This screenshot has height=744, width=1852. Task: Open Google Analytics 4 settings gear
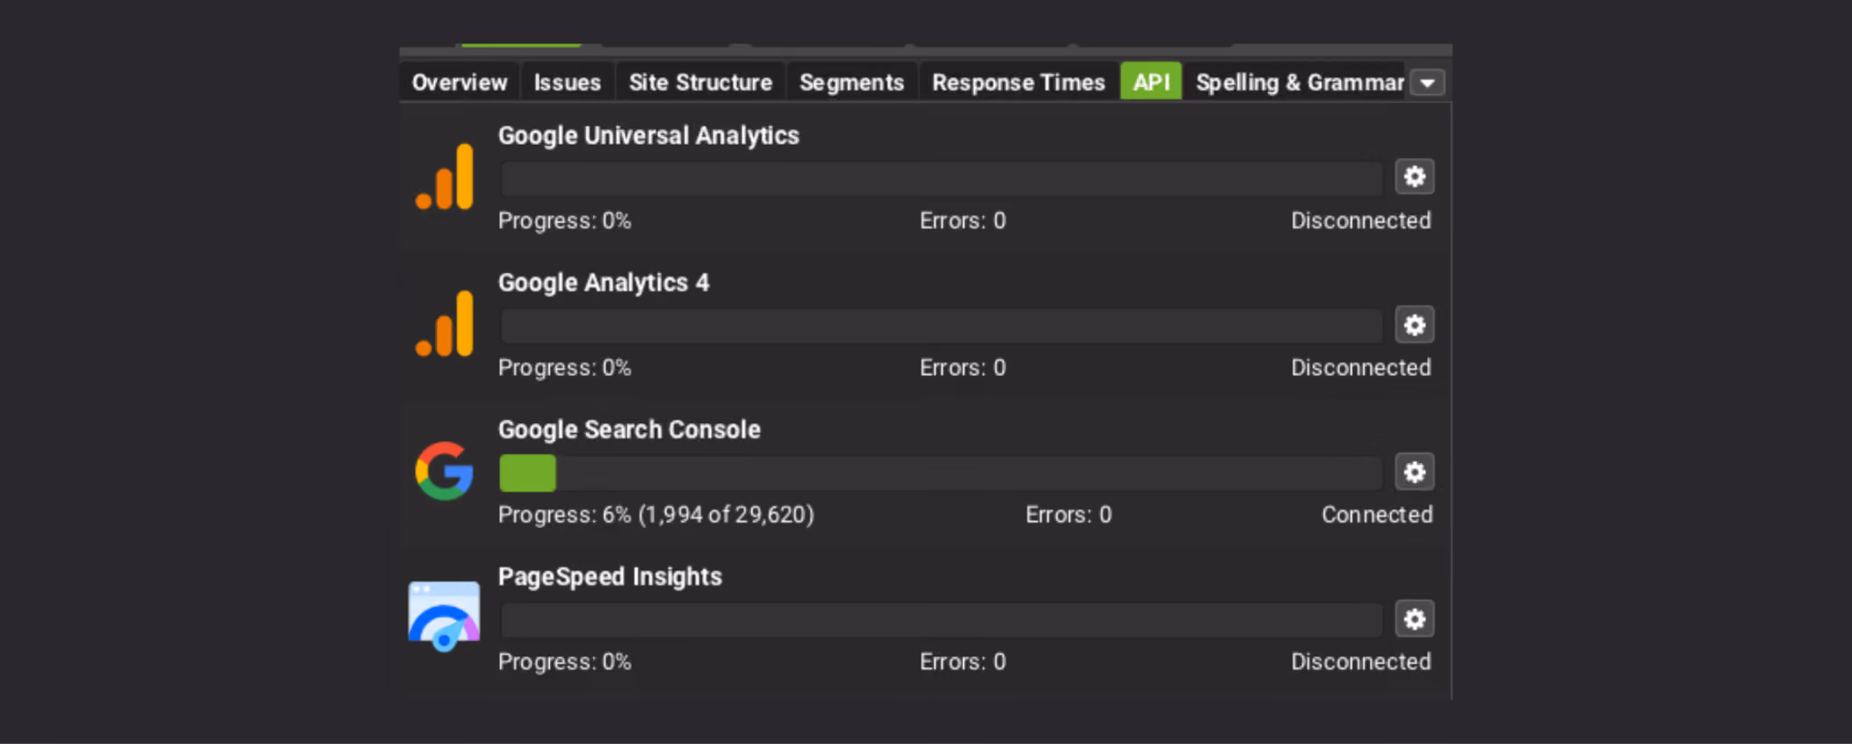click(1414, 325)
